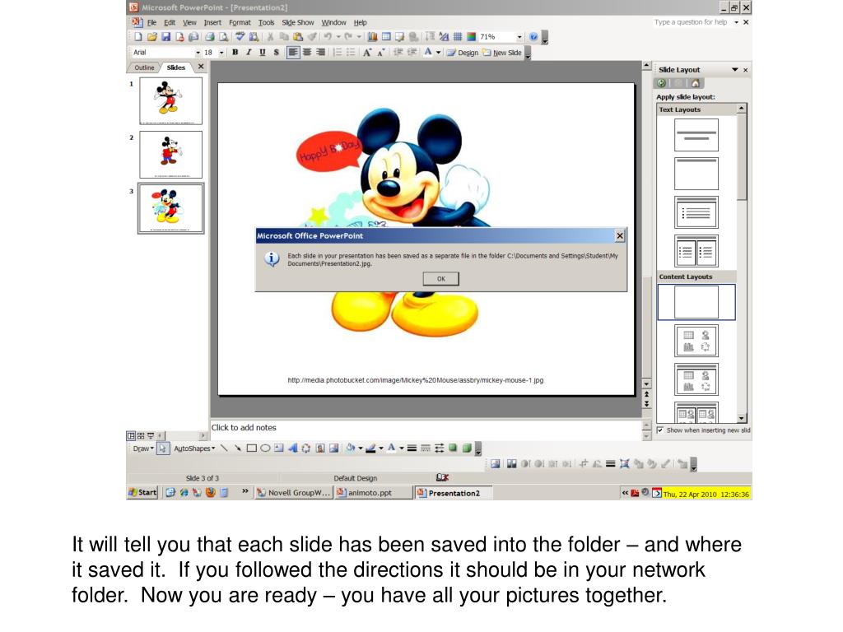Open the Draw menu dropdown

tap(143, 448)
